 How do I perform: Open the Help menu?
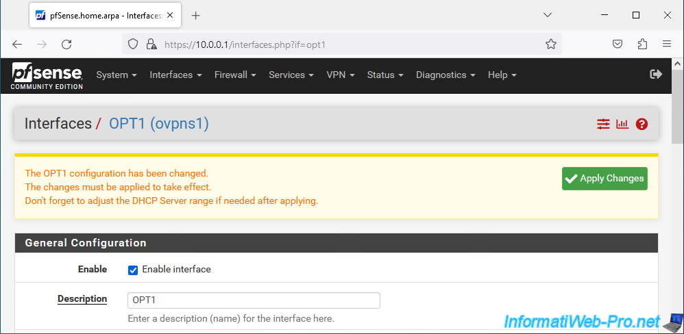tap(502, 75)
